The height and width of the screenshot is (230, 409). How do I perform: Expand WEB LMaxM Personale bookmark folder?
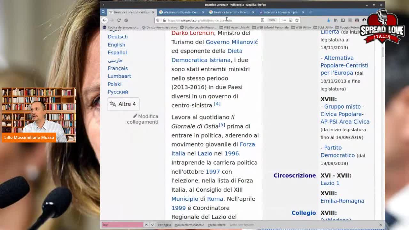pyautogui.click(x=270, y=27)
